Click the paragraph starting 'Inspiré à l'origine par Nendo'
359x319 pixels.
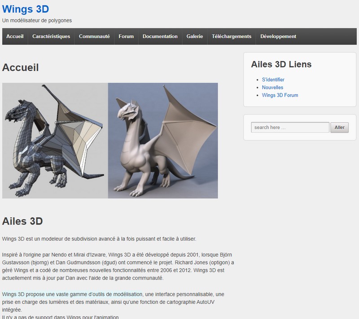(x=118, y=266)
